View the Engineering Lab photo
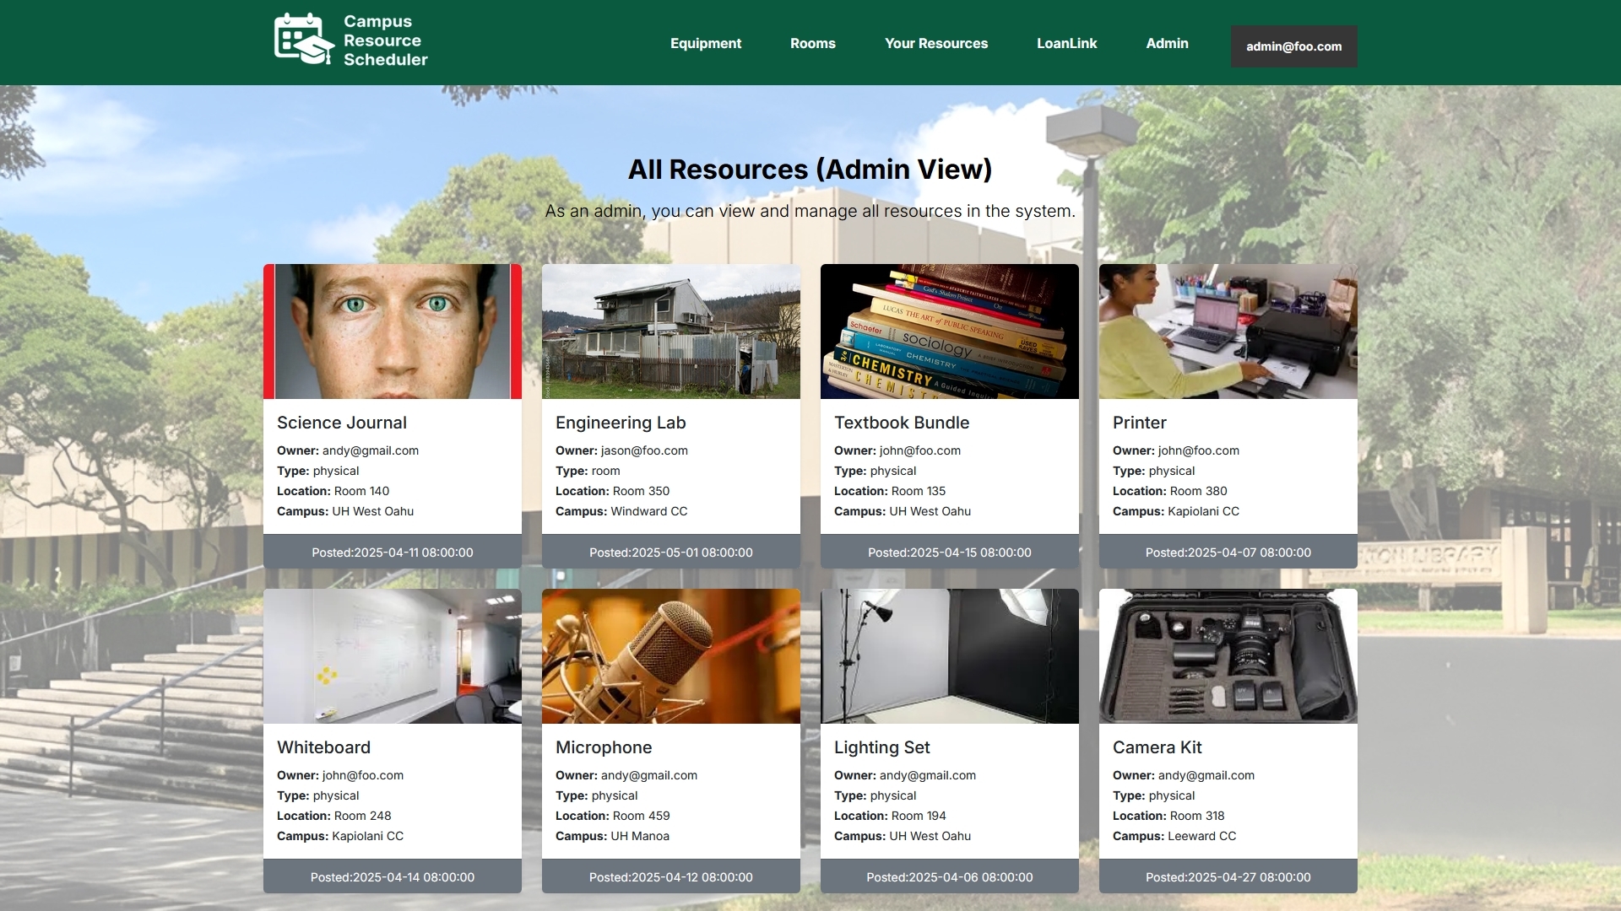The width and height of the screenshot is (1621, 911). point(670,332)
